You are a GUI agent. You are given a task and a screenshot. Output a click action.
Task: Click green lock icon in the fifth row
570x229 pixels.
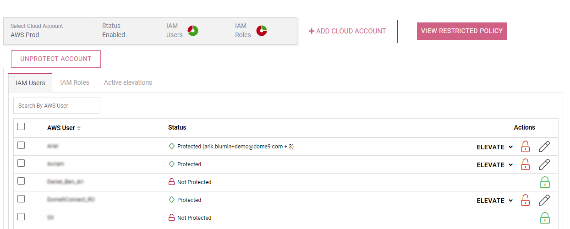point(544,218)
